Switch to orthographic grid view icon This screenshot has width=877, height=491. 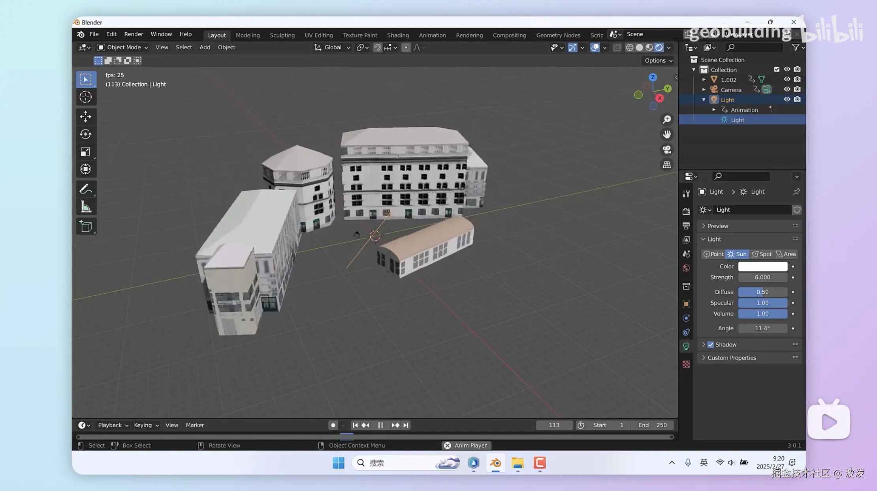click(x=667, y=165)
